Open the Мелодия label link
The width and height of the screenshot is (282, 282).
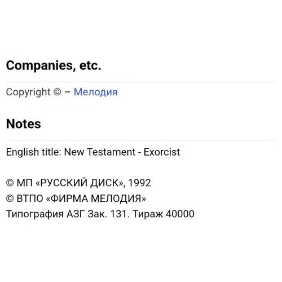point(95,92)
